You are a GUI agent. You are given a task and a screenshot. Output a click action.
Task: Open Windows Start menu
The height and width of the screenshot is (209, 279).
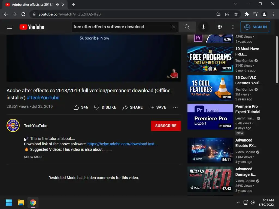pos(9,202)
